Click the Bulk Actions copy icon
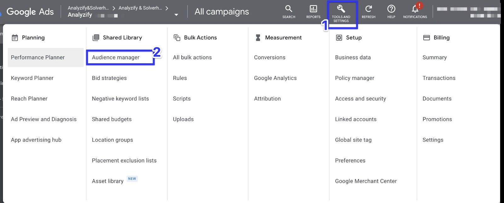 point(177,38)
